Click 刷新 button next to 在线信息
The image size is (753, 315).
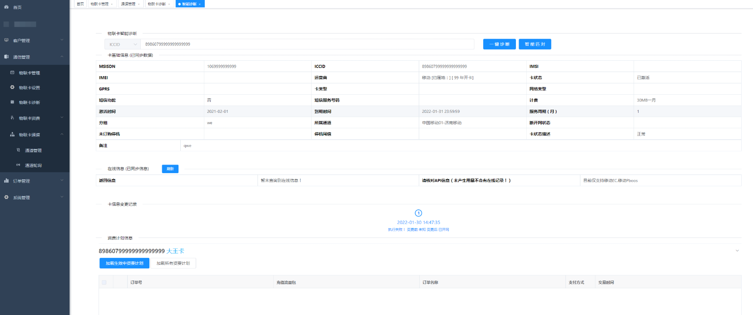[170, 169]
